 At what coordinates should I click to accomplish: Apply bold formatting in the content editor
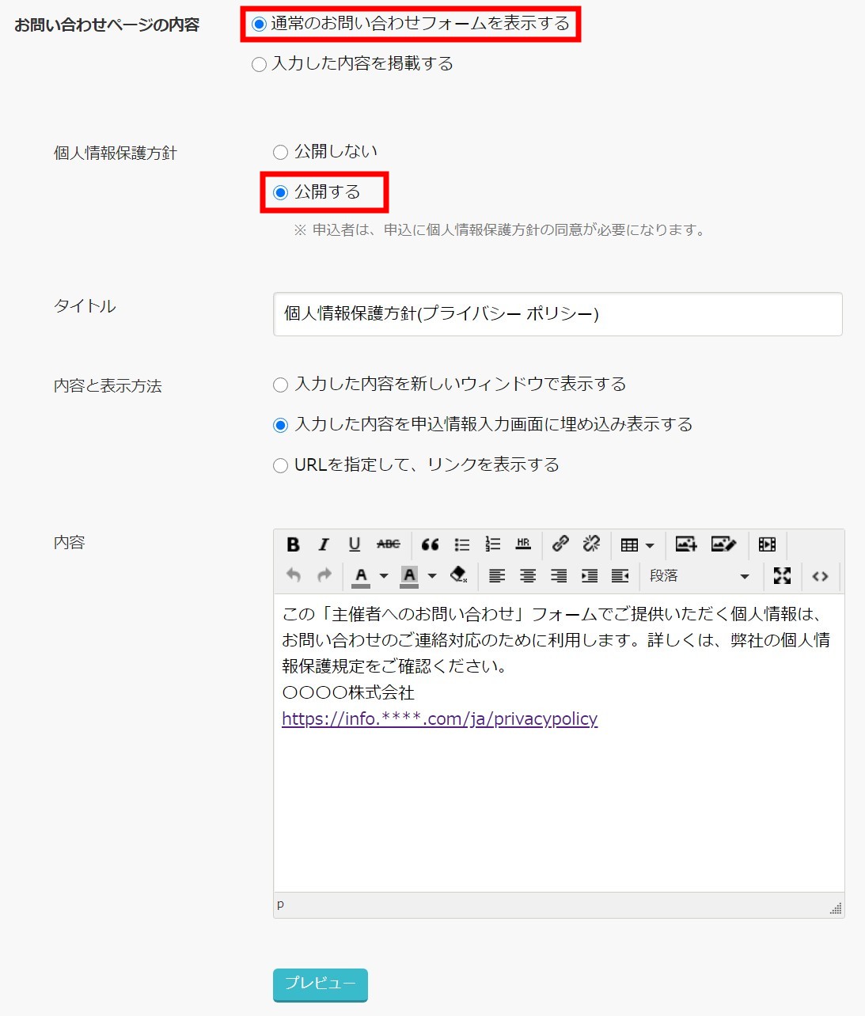point(294,544)
